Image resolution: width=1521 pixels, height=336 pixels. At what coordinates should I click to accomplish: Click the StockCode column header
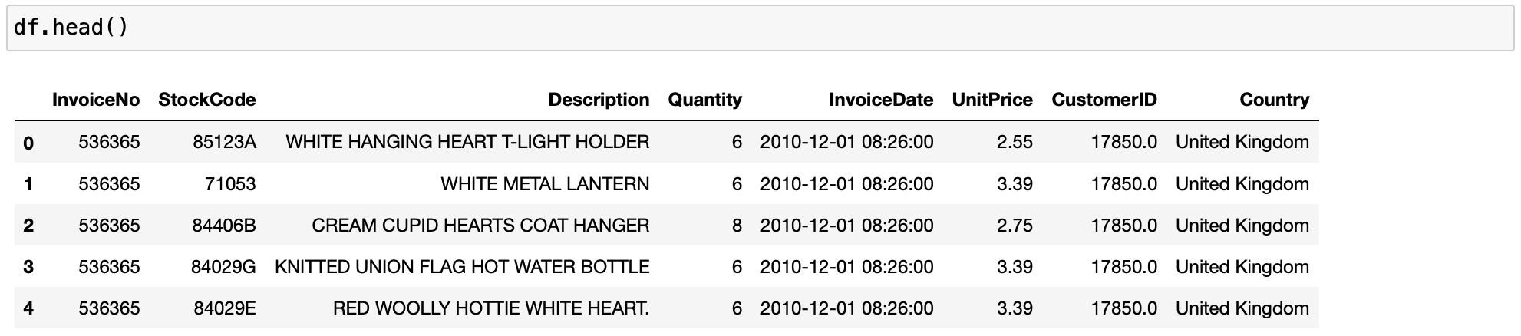coord(206,100)
